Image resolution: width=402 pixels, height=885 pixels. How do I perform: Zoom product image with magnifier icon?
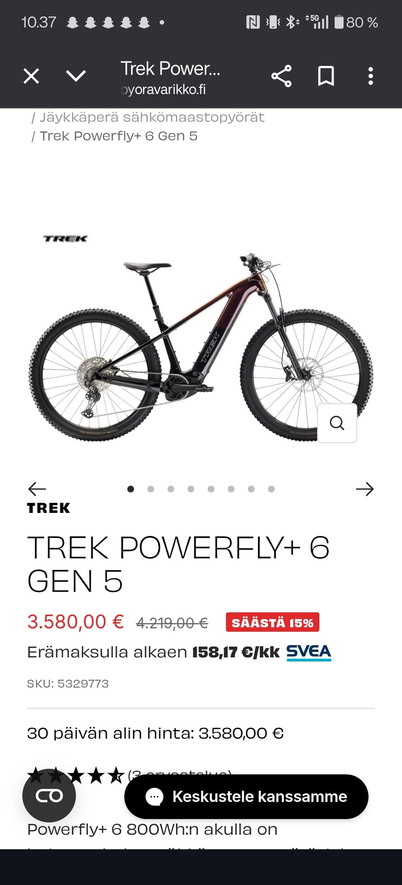[x=337, y=423]
